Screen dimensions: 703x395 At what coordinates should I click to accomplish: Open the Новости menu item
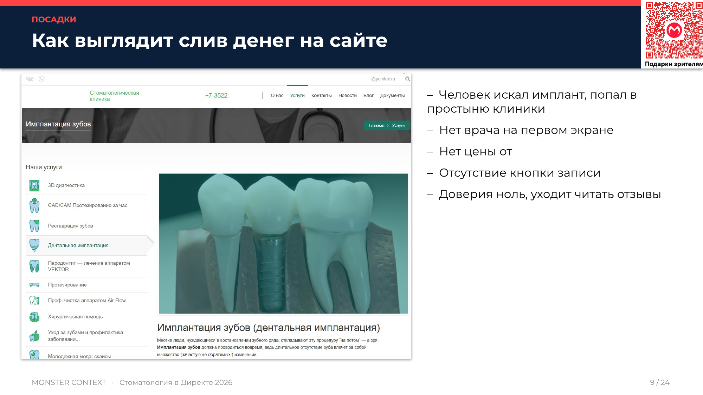(348, 96)
